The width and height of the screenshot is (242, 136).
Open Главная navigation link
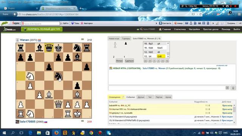(x=165, y=29)
